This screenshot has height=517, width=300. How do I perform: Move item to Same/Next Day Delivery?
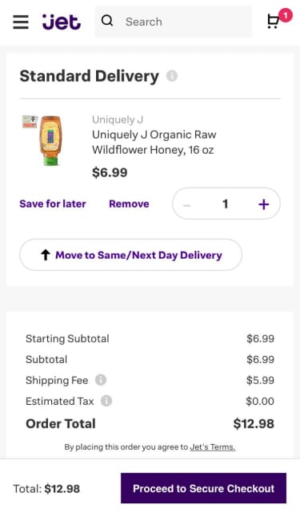point(131,255)
